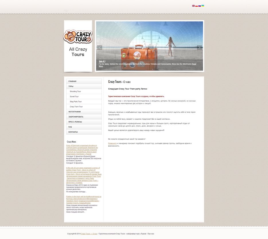Switch site language to Ukrainian flag

(203, 6)
